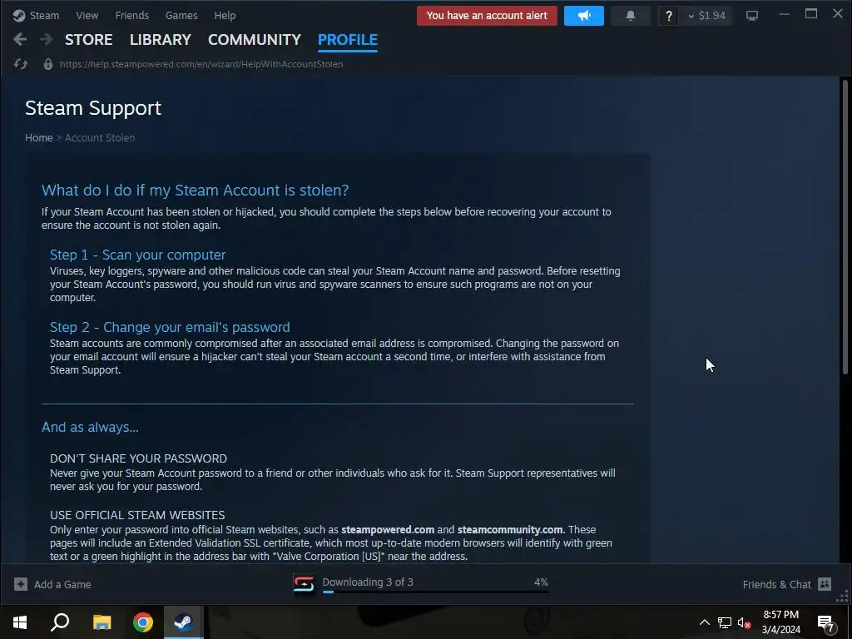
Task: Open the network tray icon
Action: click(x=725, y=622)
